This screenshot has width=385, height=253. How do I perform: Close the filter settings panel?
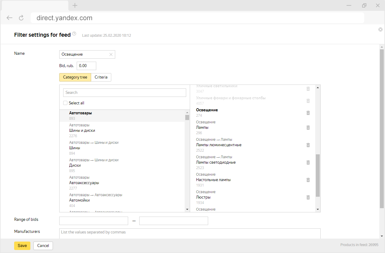[380, 29]
